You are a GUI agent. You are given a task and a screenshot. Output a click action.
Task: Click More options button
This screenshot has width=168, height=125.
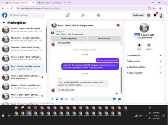pyautogui.click(x=104, y=38)
